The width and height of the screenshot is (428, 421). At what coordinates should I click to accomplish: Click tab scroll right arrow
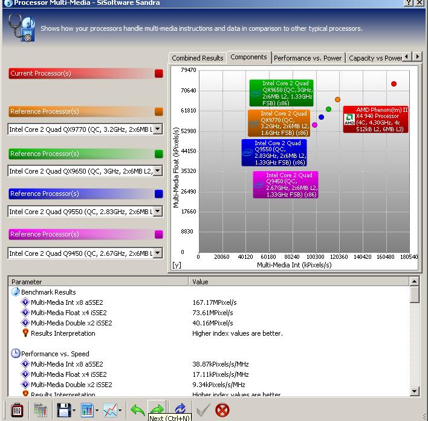417,57
